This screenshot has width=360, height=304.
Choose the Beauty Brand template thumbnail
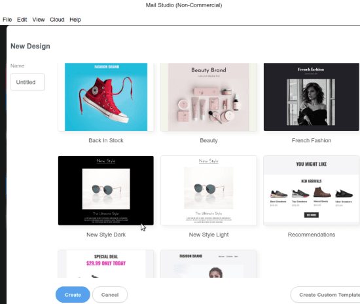[208, 97]
